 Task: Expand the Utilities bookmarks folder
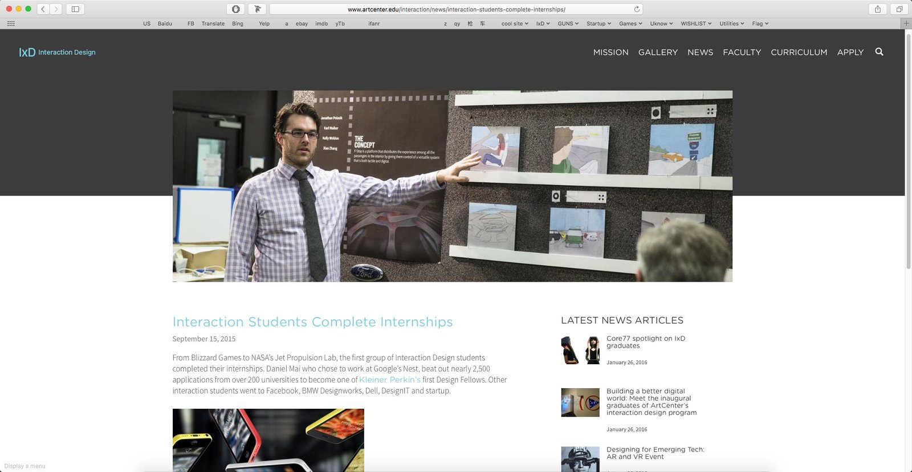pyautogui.click(x=732, y=23)
